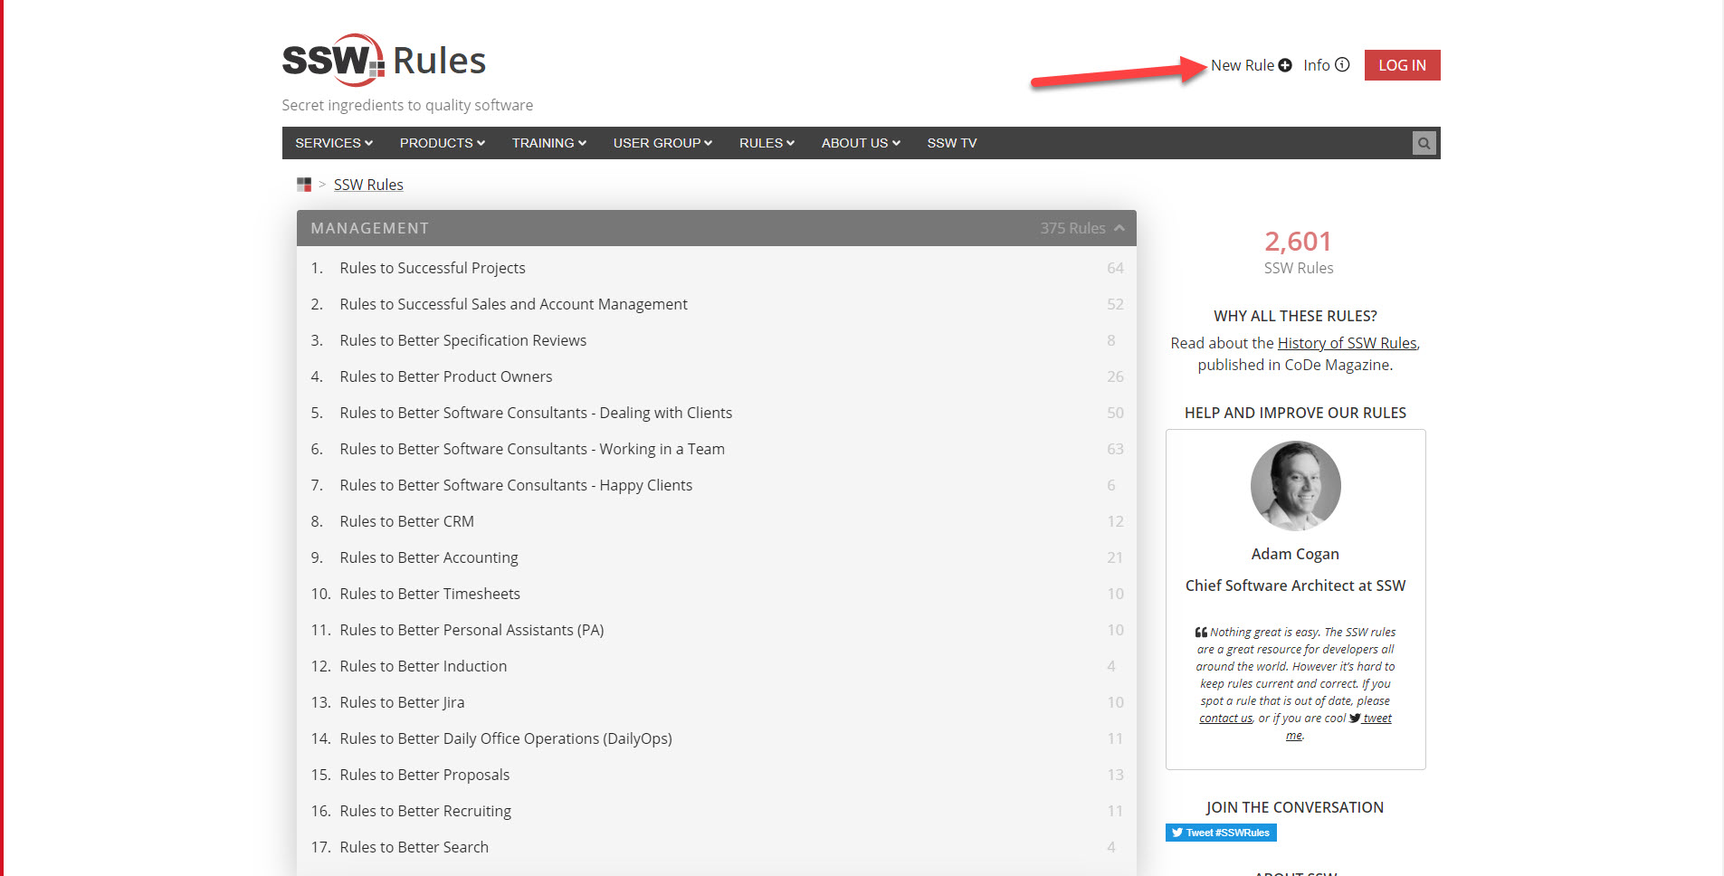
Task: Expand the USER GROUP menu
Action: pyautogui.click(x=663, y=143)
